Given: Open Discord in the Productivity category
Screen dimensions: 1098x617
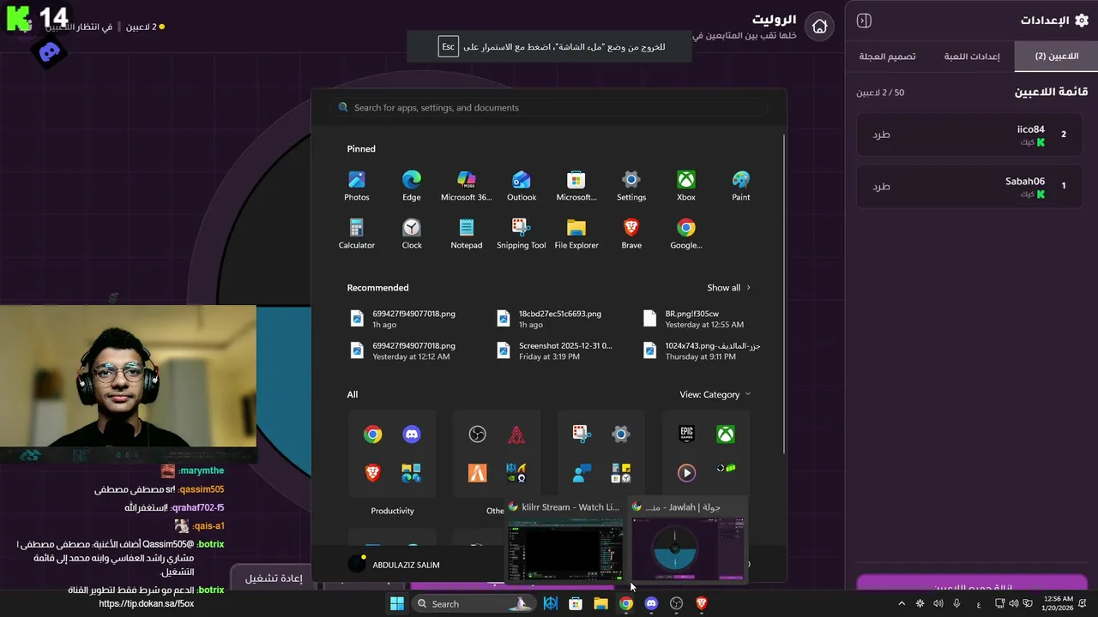Looking at the screenshot, I should click(412, 434).
